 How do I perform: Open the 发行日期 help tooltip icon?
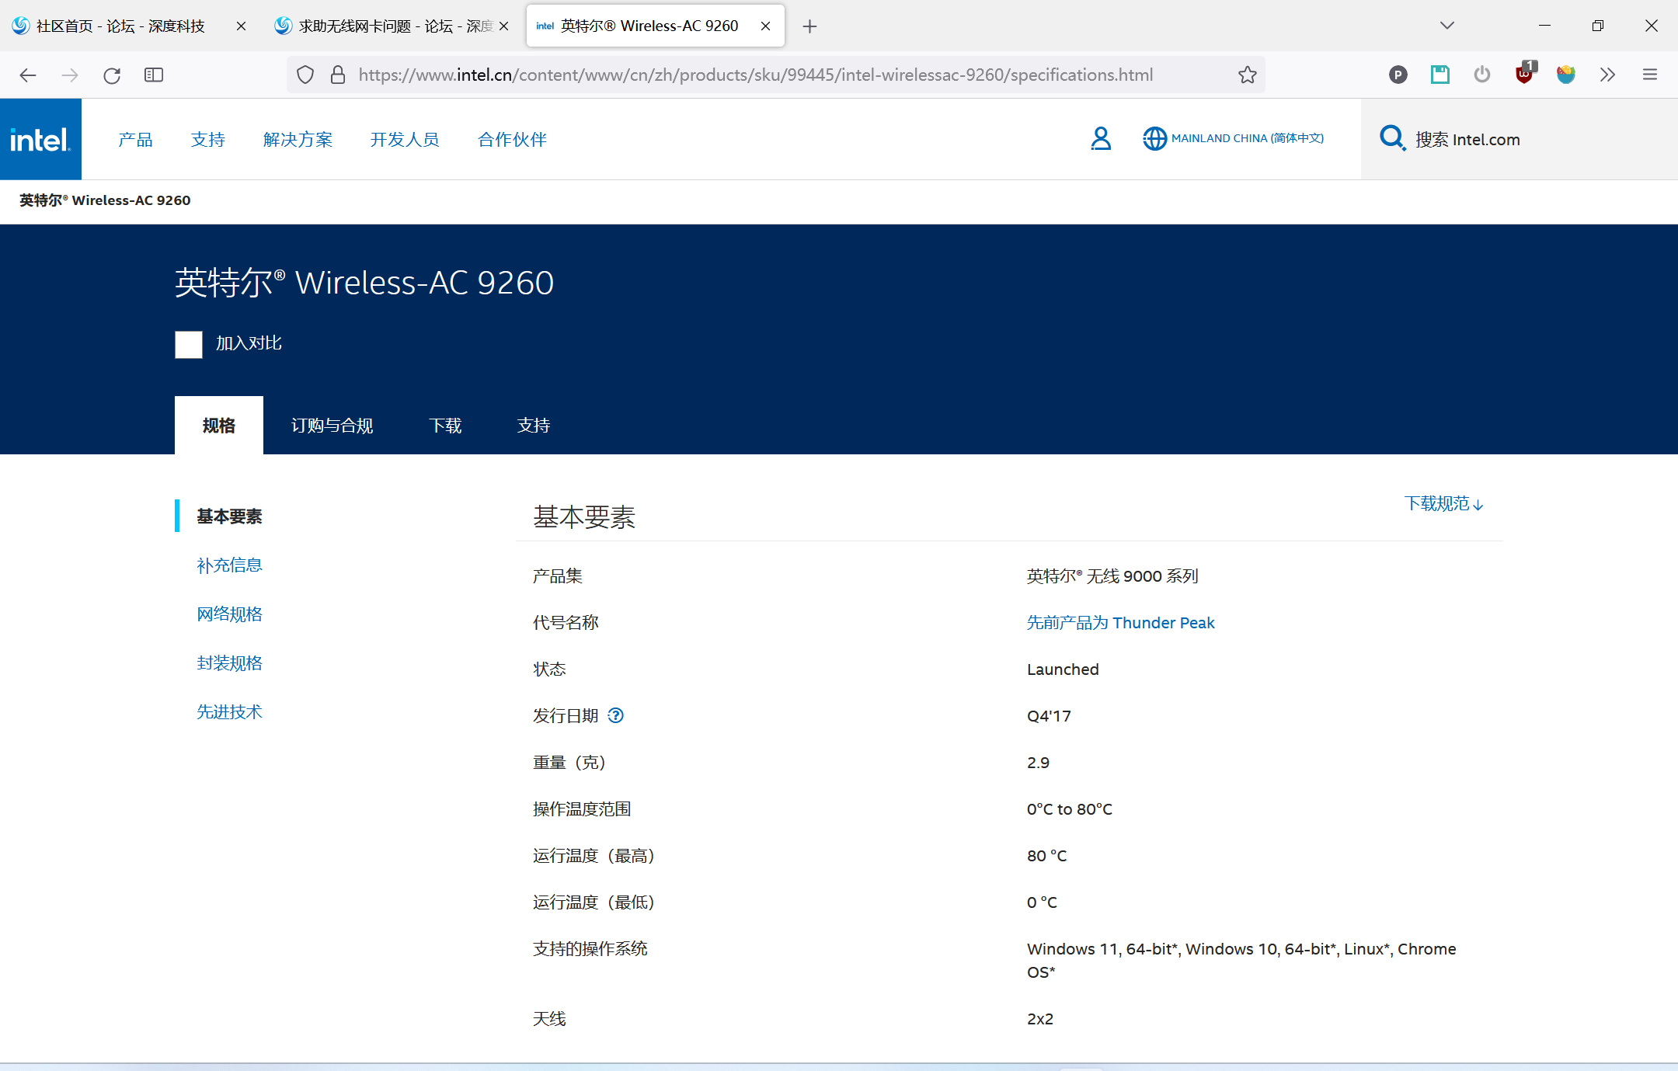point(615,715)
